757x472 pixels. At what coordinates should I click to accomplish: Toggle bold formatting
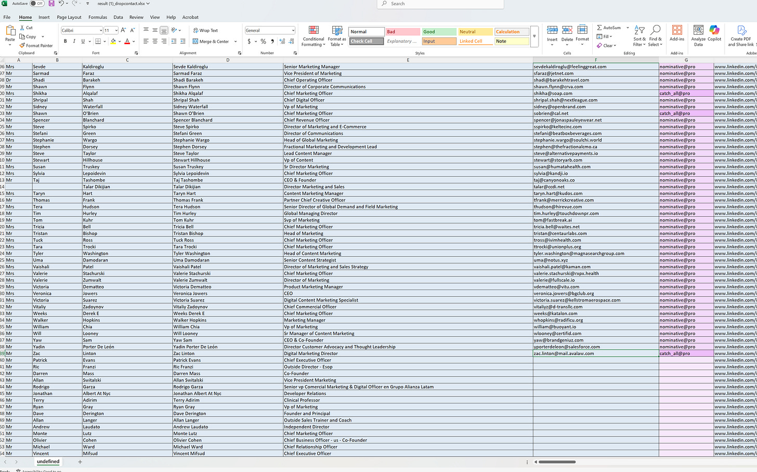(65, 42)
